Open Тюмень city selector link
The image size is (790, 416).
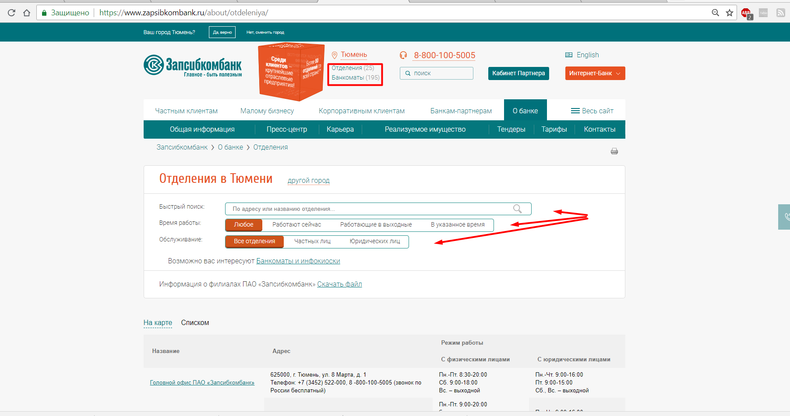[x=354, y=55]
